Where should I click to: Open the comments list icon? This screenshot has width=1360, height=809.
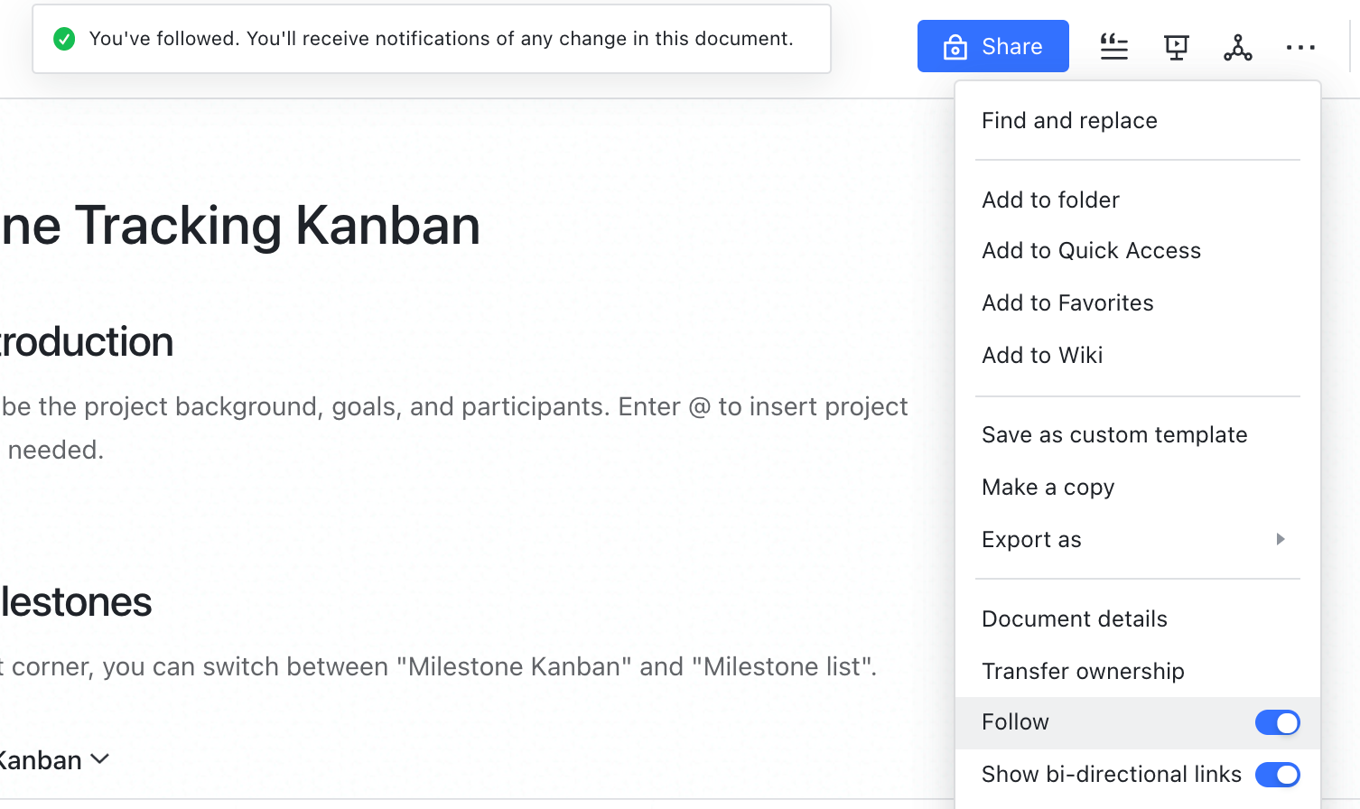[x=1113, y=46]
